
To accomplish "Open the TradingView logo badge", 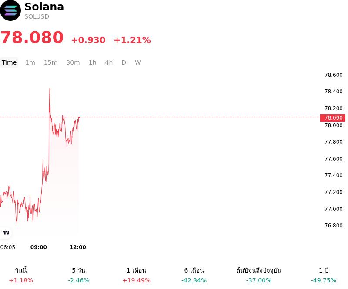I will (x=6, y=233).
